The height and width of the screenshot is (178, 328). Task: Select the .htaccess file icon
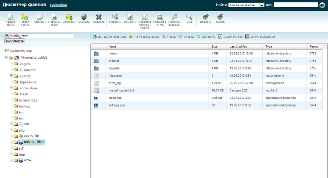click(96, 76)
